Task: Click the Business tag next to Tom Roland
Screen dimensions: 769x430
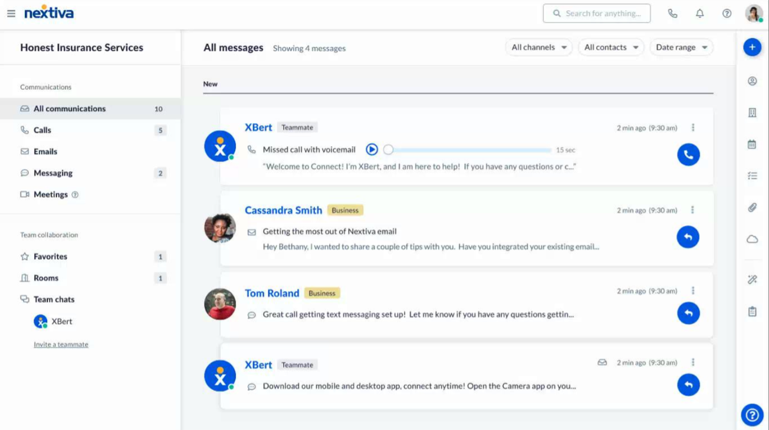Action: click(322, 293)
